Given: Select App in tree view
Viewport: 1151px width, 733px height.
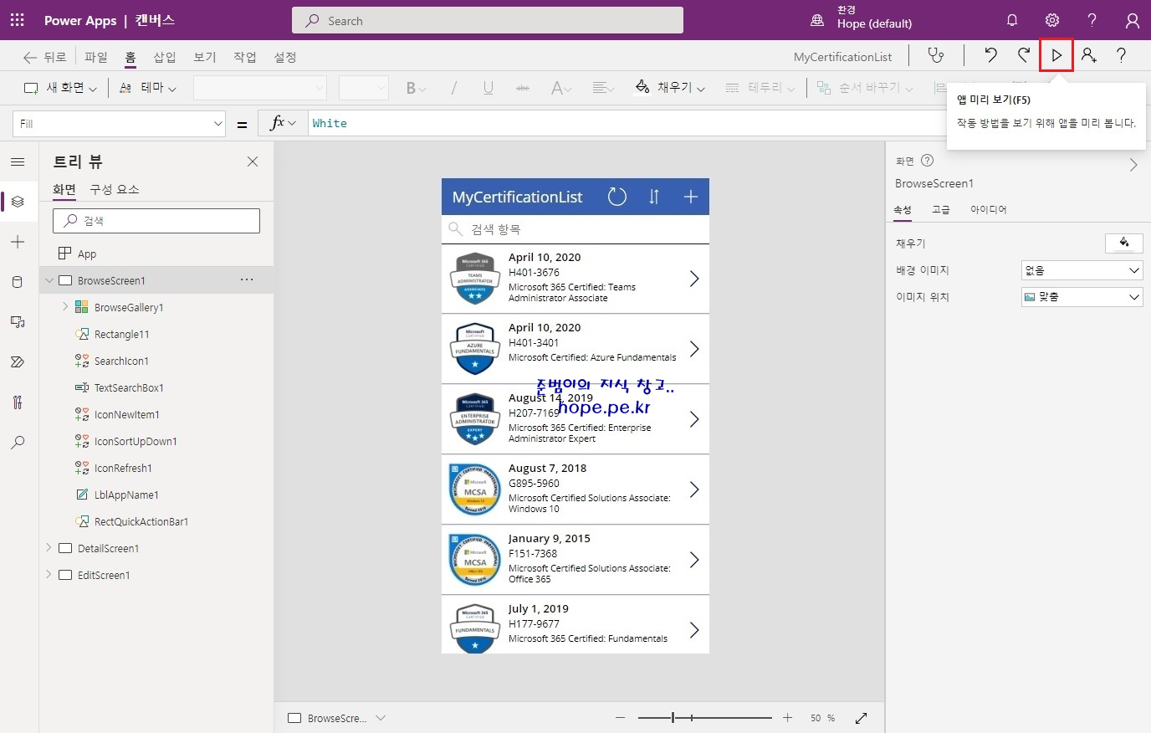Looking at the screenshot, I should click(x=87, y=254).
